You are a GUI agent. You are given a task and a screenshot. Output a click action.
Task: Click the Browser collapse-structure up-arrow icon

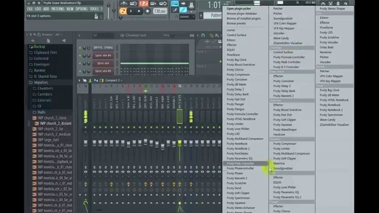pos(30,35)
